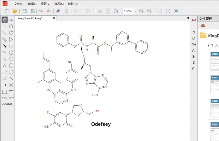Paste from clipboard
The height and width of the screenshot is (141, 219).
coord(116,11)
